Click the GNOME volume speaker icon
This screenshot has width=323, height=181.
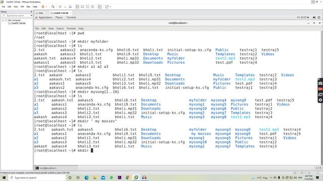314,18
